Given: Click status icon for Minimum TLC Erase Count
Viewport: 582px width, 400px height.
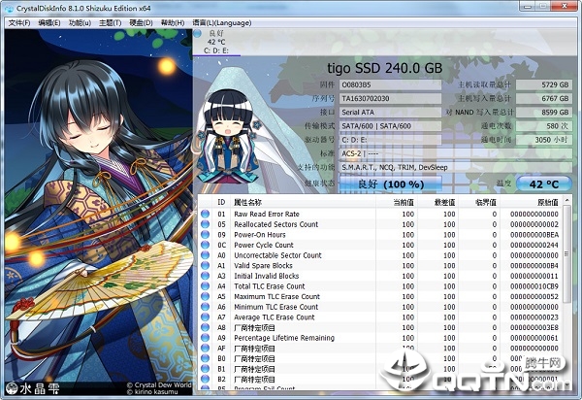Looking at the screenshot, I should tap(205, 307).
